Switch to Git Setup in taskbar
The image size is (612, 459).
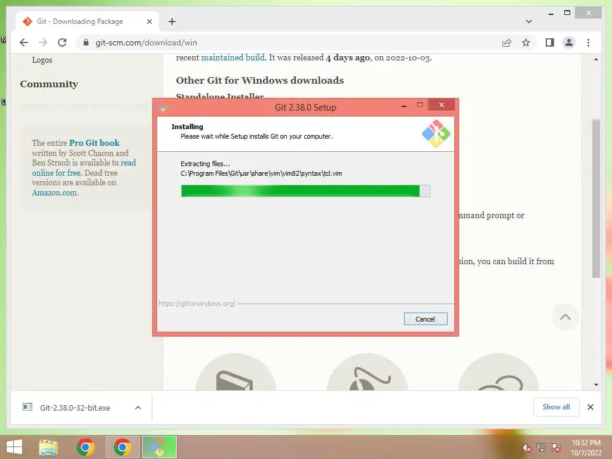click(x=159, y=447)
